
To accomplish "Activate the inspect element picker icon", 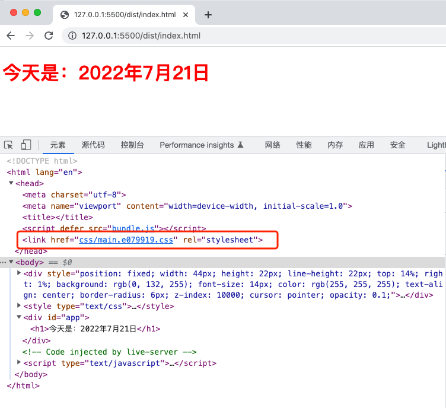I will (8, 145).
